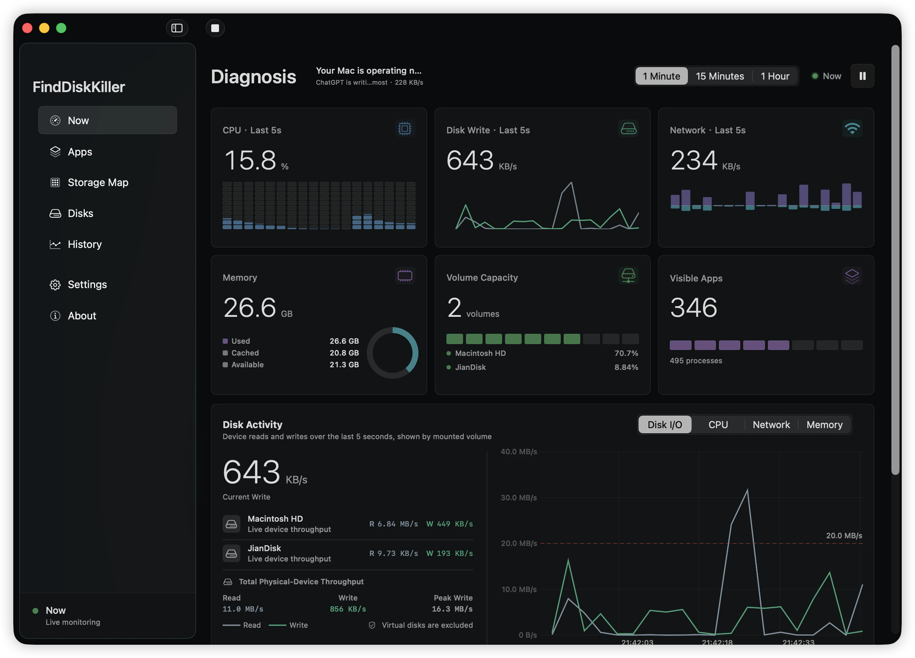Click the JianDisk drive icon
This screenshot has height=658, width=915.
coord(231,553)
